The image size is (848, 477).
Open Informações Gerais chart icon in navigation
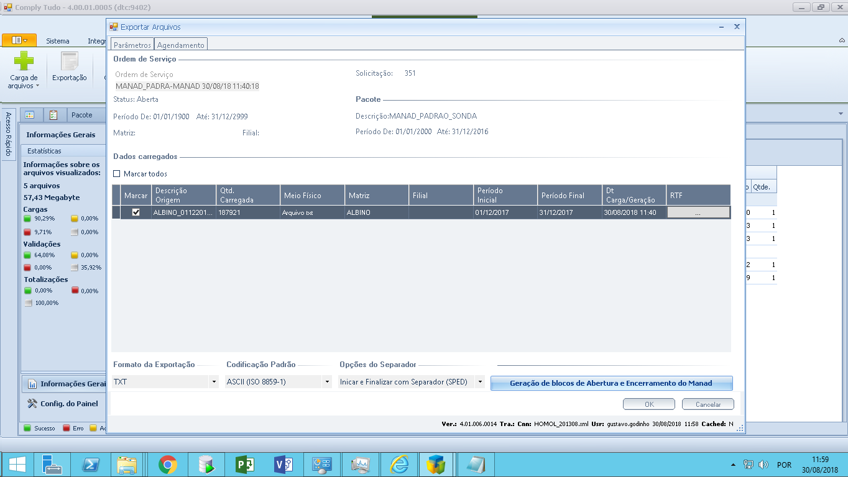click(32, 384)
